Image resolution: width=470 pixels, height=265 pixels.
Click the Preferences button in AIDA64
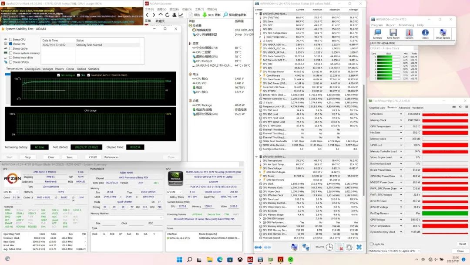click(x=111, y=157)
